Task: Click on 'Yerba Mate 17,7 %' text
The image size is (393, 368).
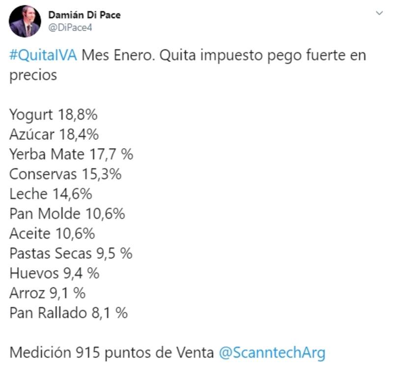Action: point(71,154)
